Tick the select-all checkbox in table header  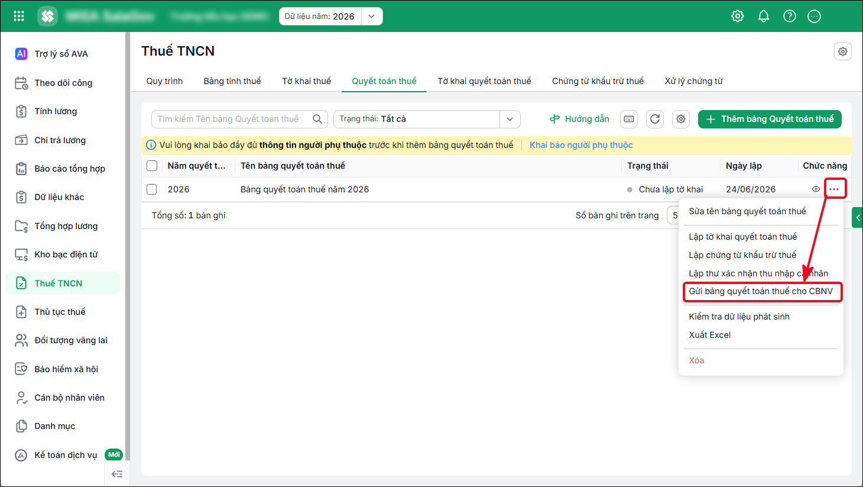coord(152,166)
